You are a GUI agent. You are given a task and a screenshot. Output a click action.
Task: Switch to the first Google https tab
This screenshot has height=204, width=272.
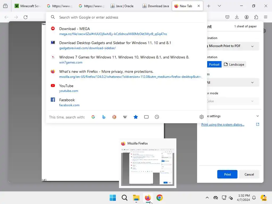click(x=59, y=6)
